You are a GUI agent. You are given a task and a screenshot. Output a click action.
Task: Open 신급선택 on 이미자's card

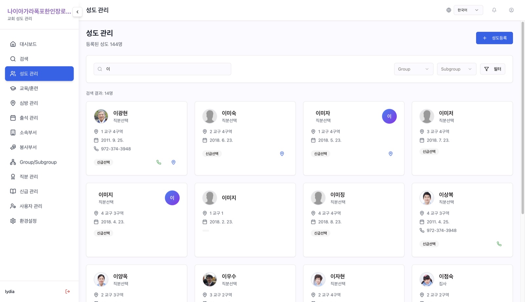click(x=321, y=154)
